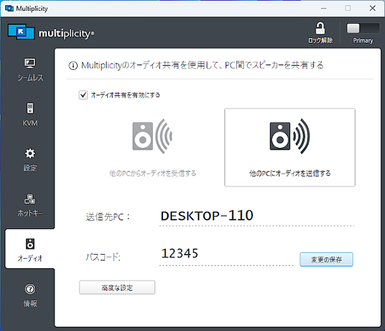This screenshot has height=331, width=385.
Task: Click the パスコード field showing 12345
Action: pos(225,254)
